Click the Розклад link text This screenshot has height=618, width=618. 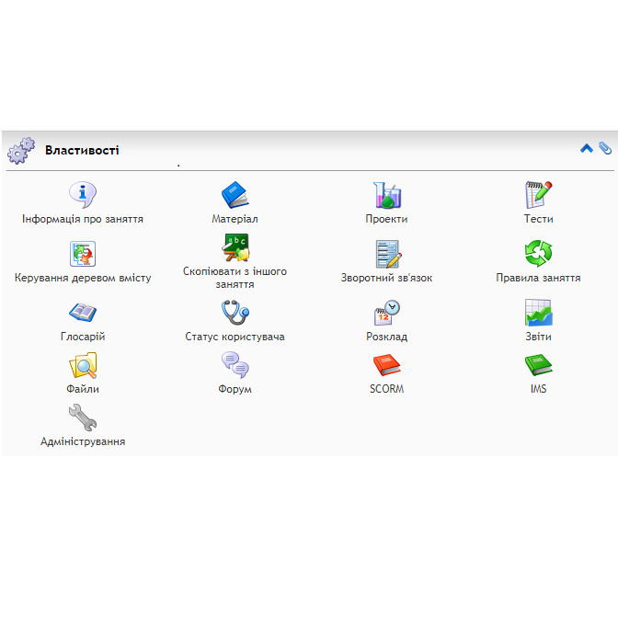pos(386,337)
